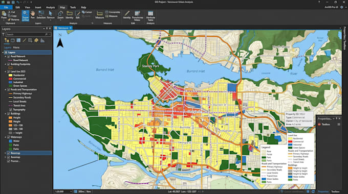The height and width of the screenshot is (194, 348).
Task: Uncheck the Topography layer
Action: [10, 110]
